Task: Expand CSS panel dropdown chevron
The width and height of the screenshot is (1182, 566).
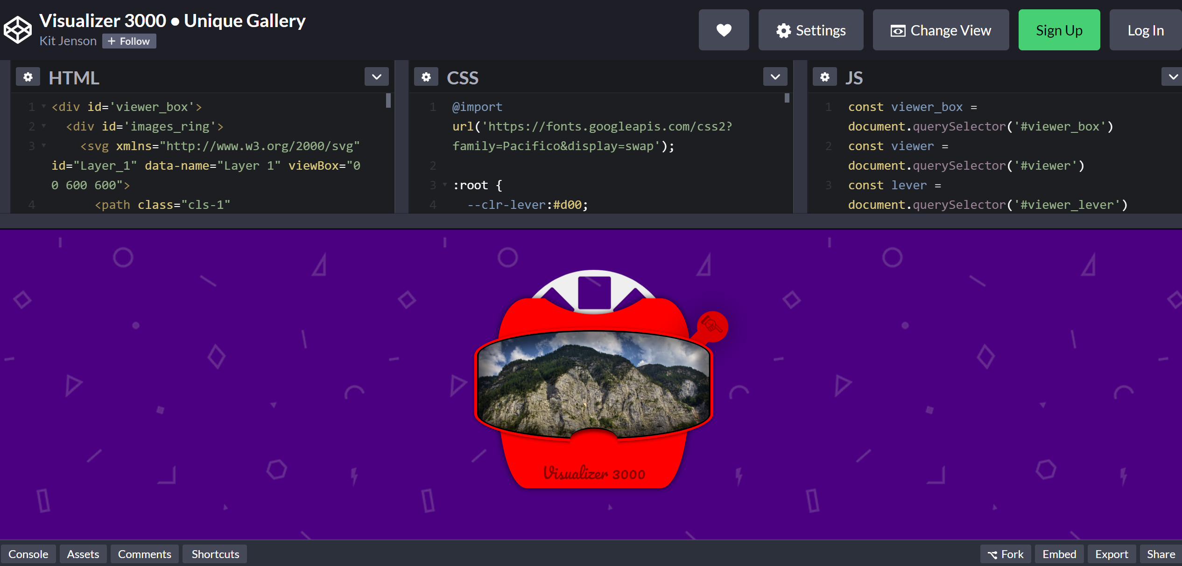Action: pyautogui.click(x=775, y=77)
